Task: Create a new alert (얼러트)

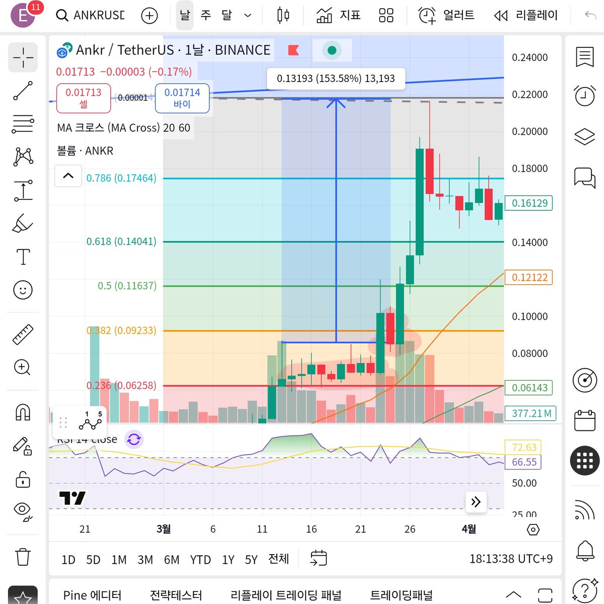Action: (446, 16)
